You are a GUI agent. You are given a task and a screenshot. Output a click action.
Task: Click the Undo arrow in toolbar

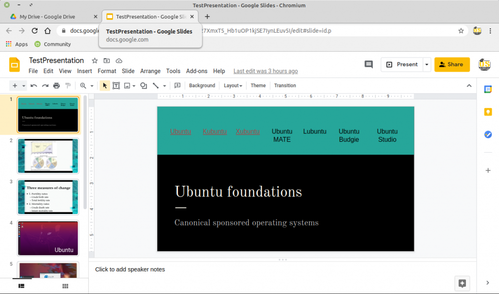pos(34,86)
